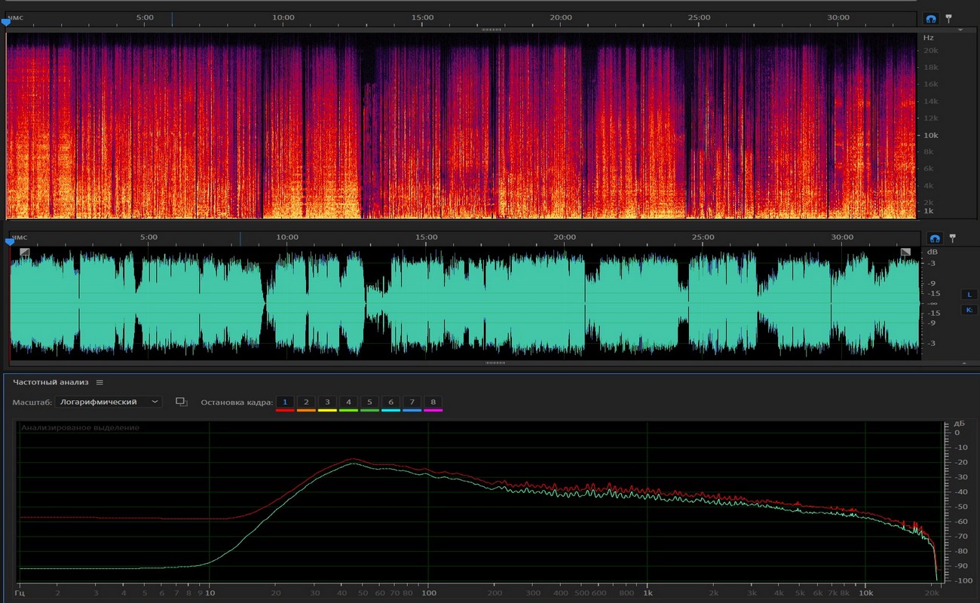Click hold frame 6 with cyan underline
The image size is (980, 603).
pos(390,403)
